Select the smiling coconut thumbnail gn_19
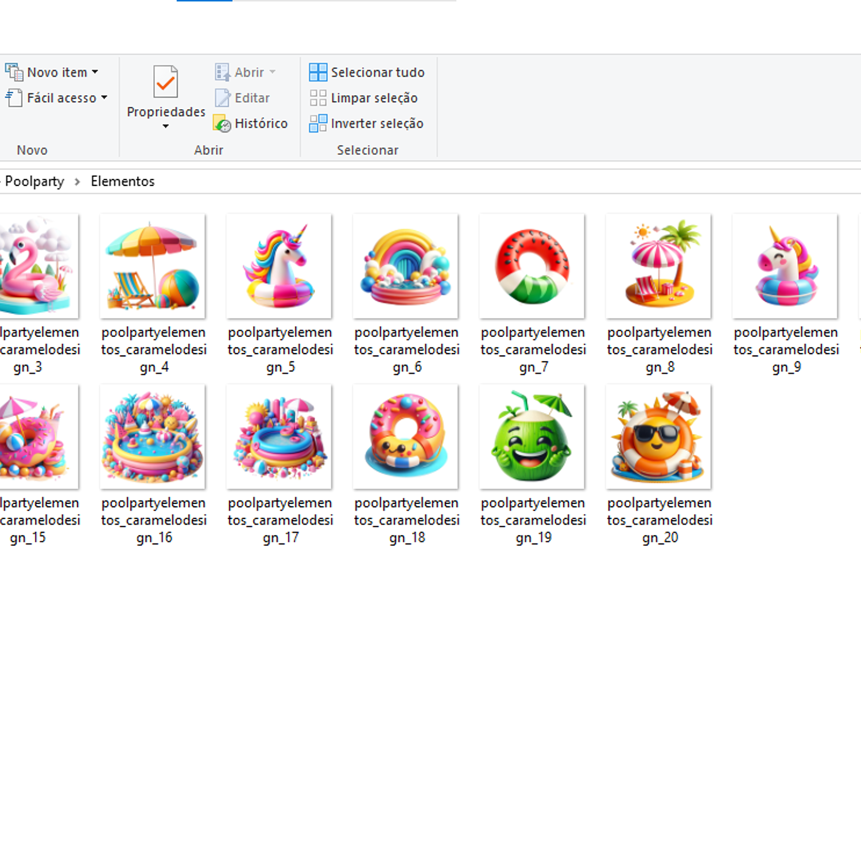This screenshot has height=861, width=861. (x=532, y=437)
